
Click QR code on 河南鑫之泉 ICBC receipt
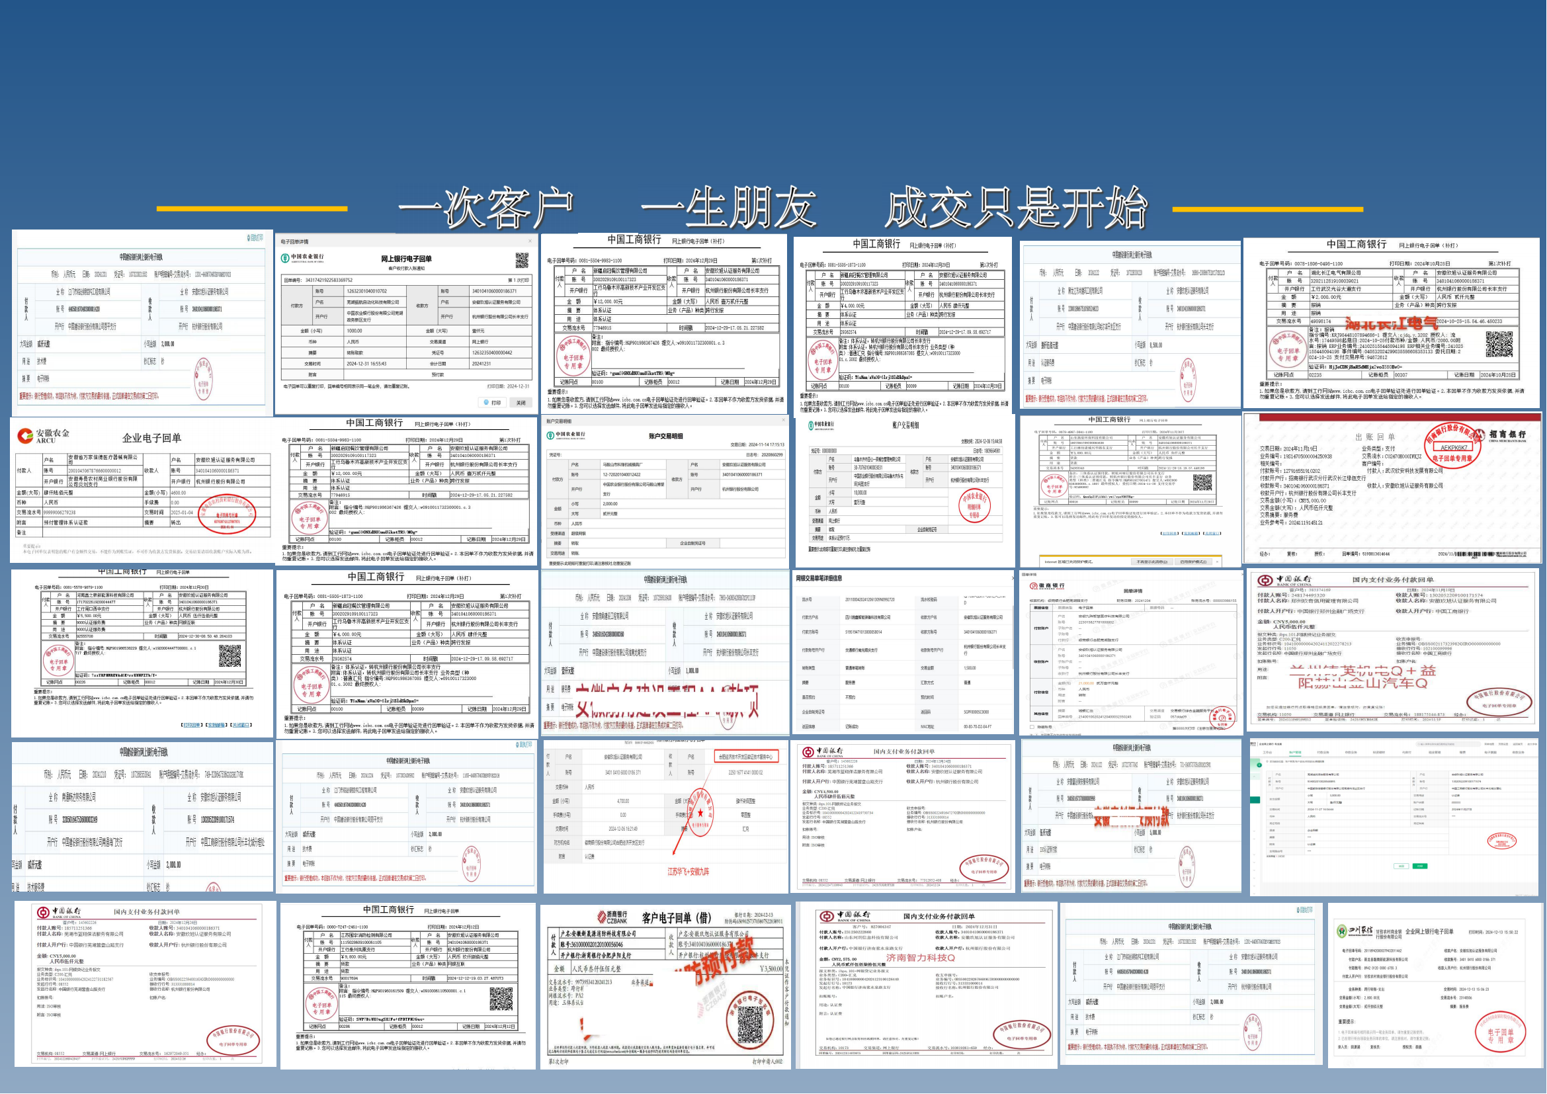click(230, 656)
